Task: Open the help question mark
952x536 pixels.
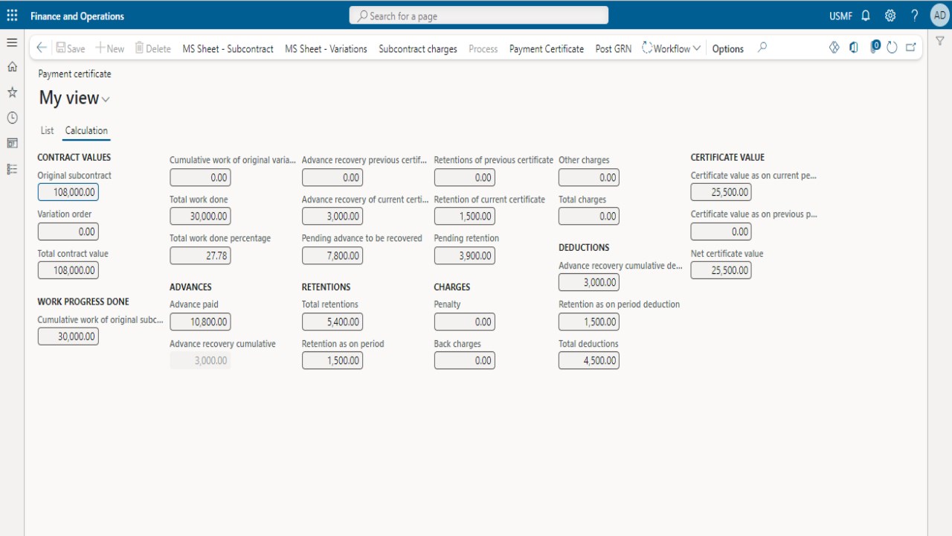Action: pyautogui.click(x=915, y=16)
